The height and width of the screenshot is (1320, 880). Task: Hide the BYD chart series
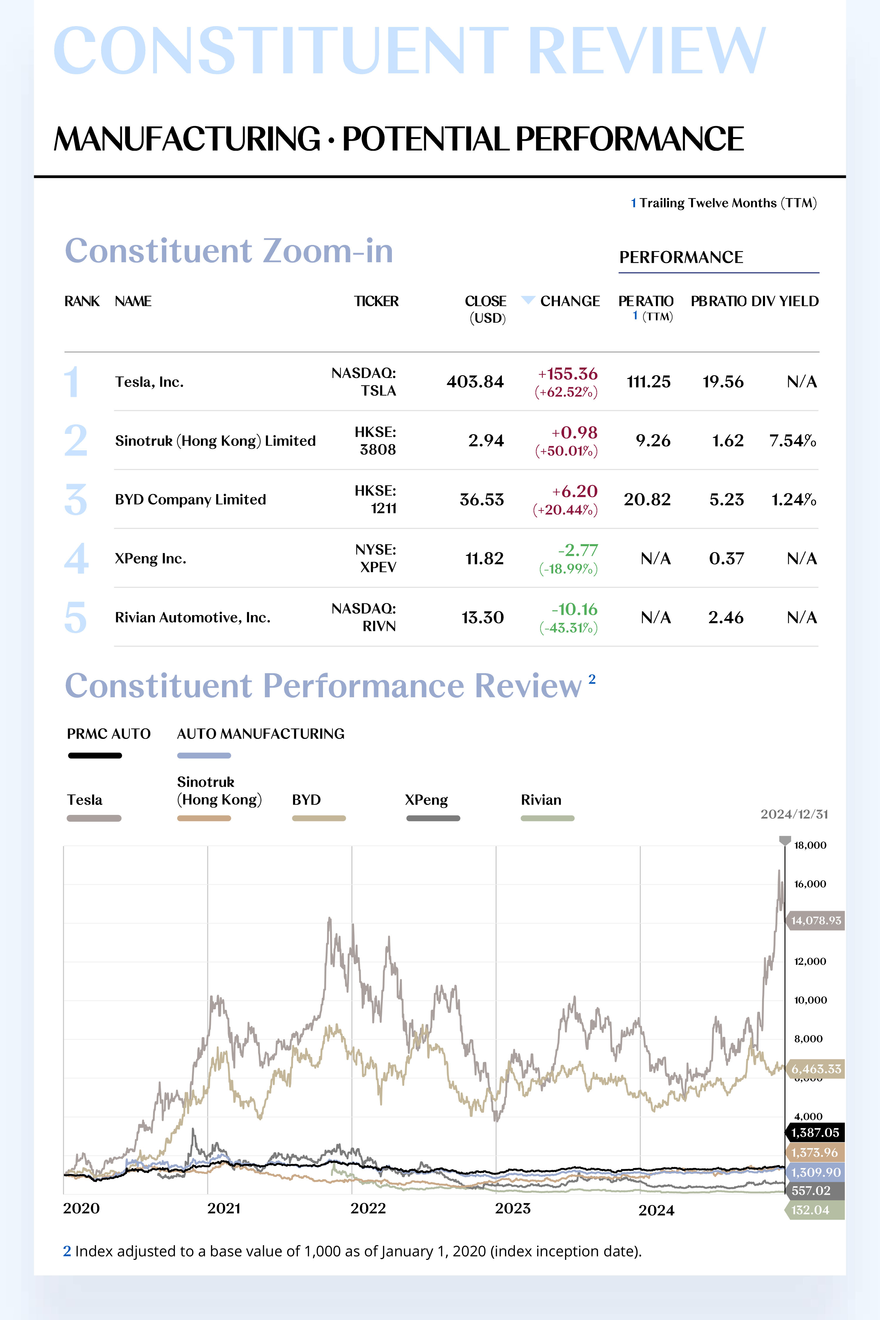318,818
